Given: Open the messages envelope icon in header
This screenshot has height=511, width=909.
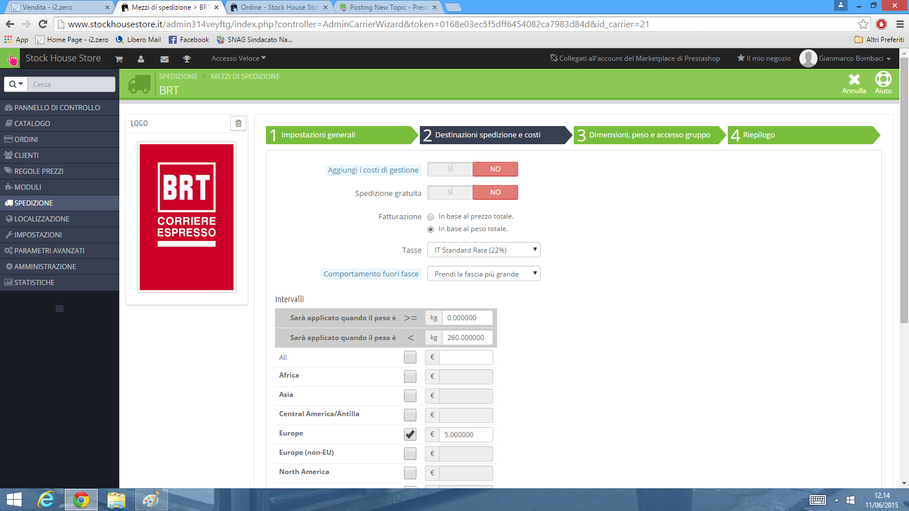Looking at the screenshot, I should click(164, 59).
